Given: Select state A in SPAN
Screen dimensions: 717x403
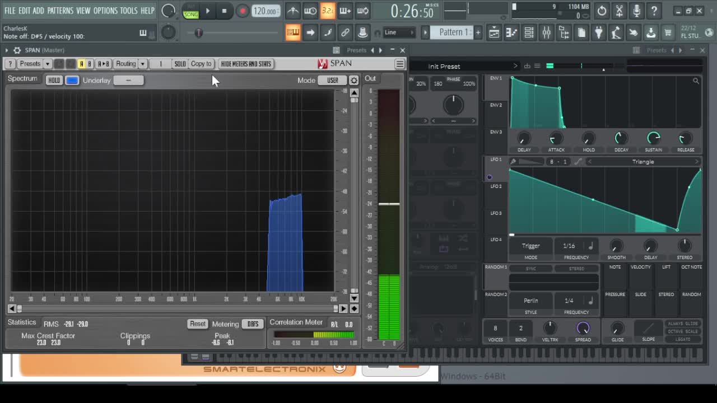Looking at the screenshot, I should [x=81, y=64].
